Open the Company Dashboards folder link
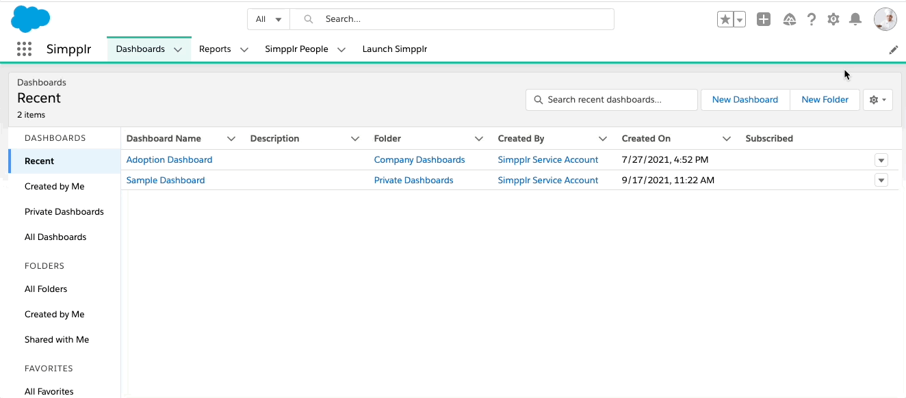This screenshot has width=906, height=398. point(419,160)
